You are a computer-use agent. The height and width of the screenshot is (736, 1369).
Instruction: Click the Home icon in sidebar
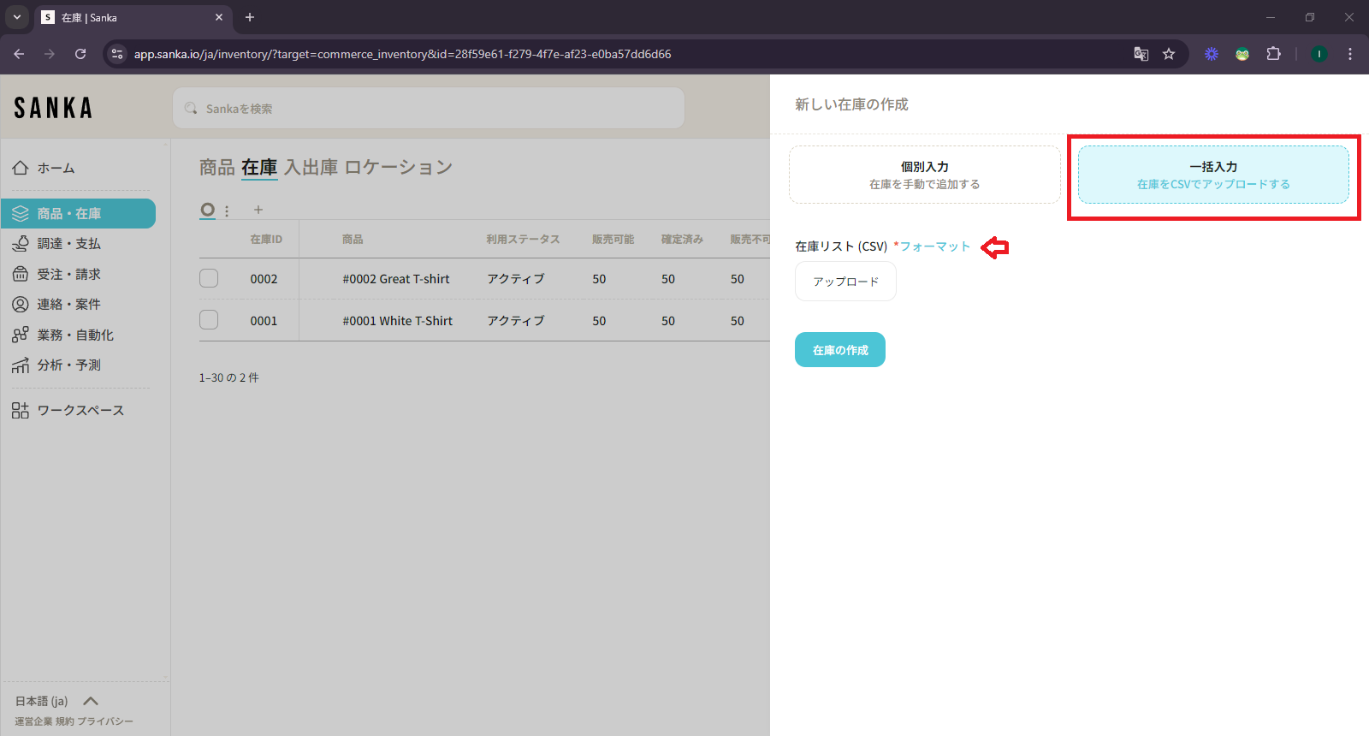[x=21, y=168]
